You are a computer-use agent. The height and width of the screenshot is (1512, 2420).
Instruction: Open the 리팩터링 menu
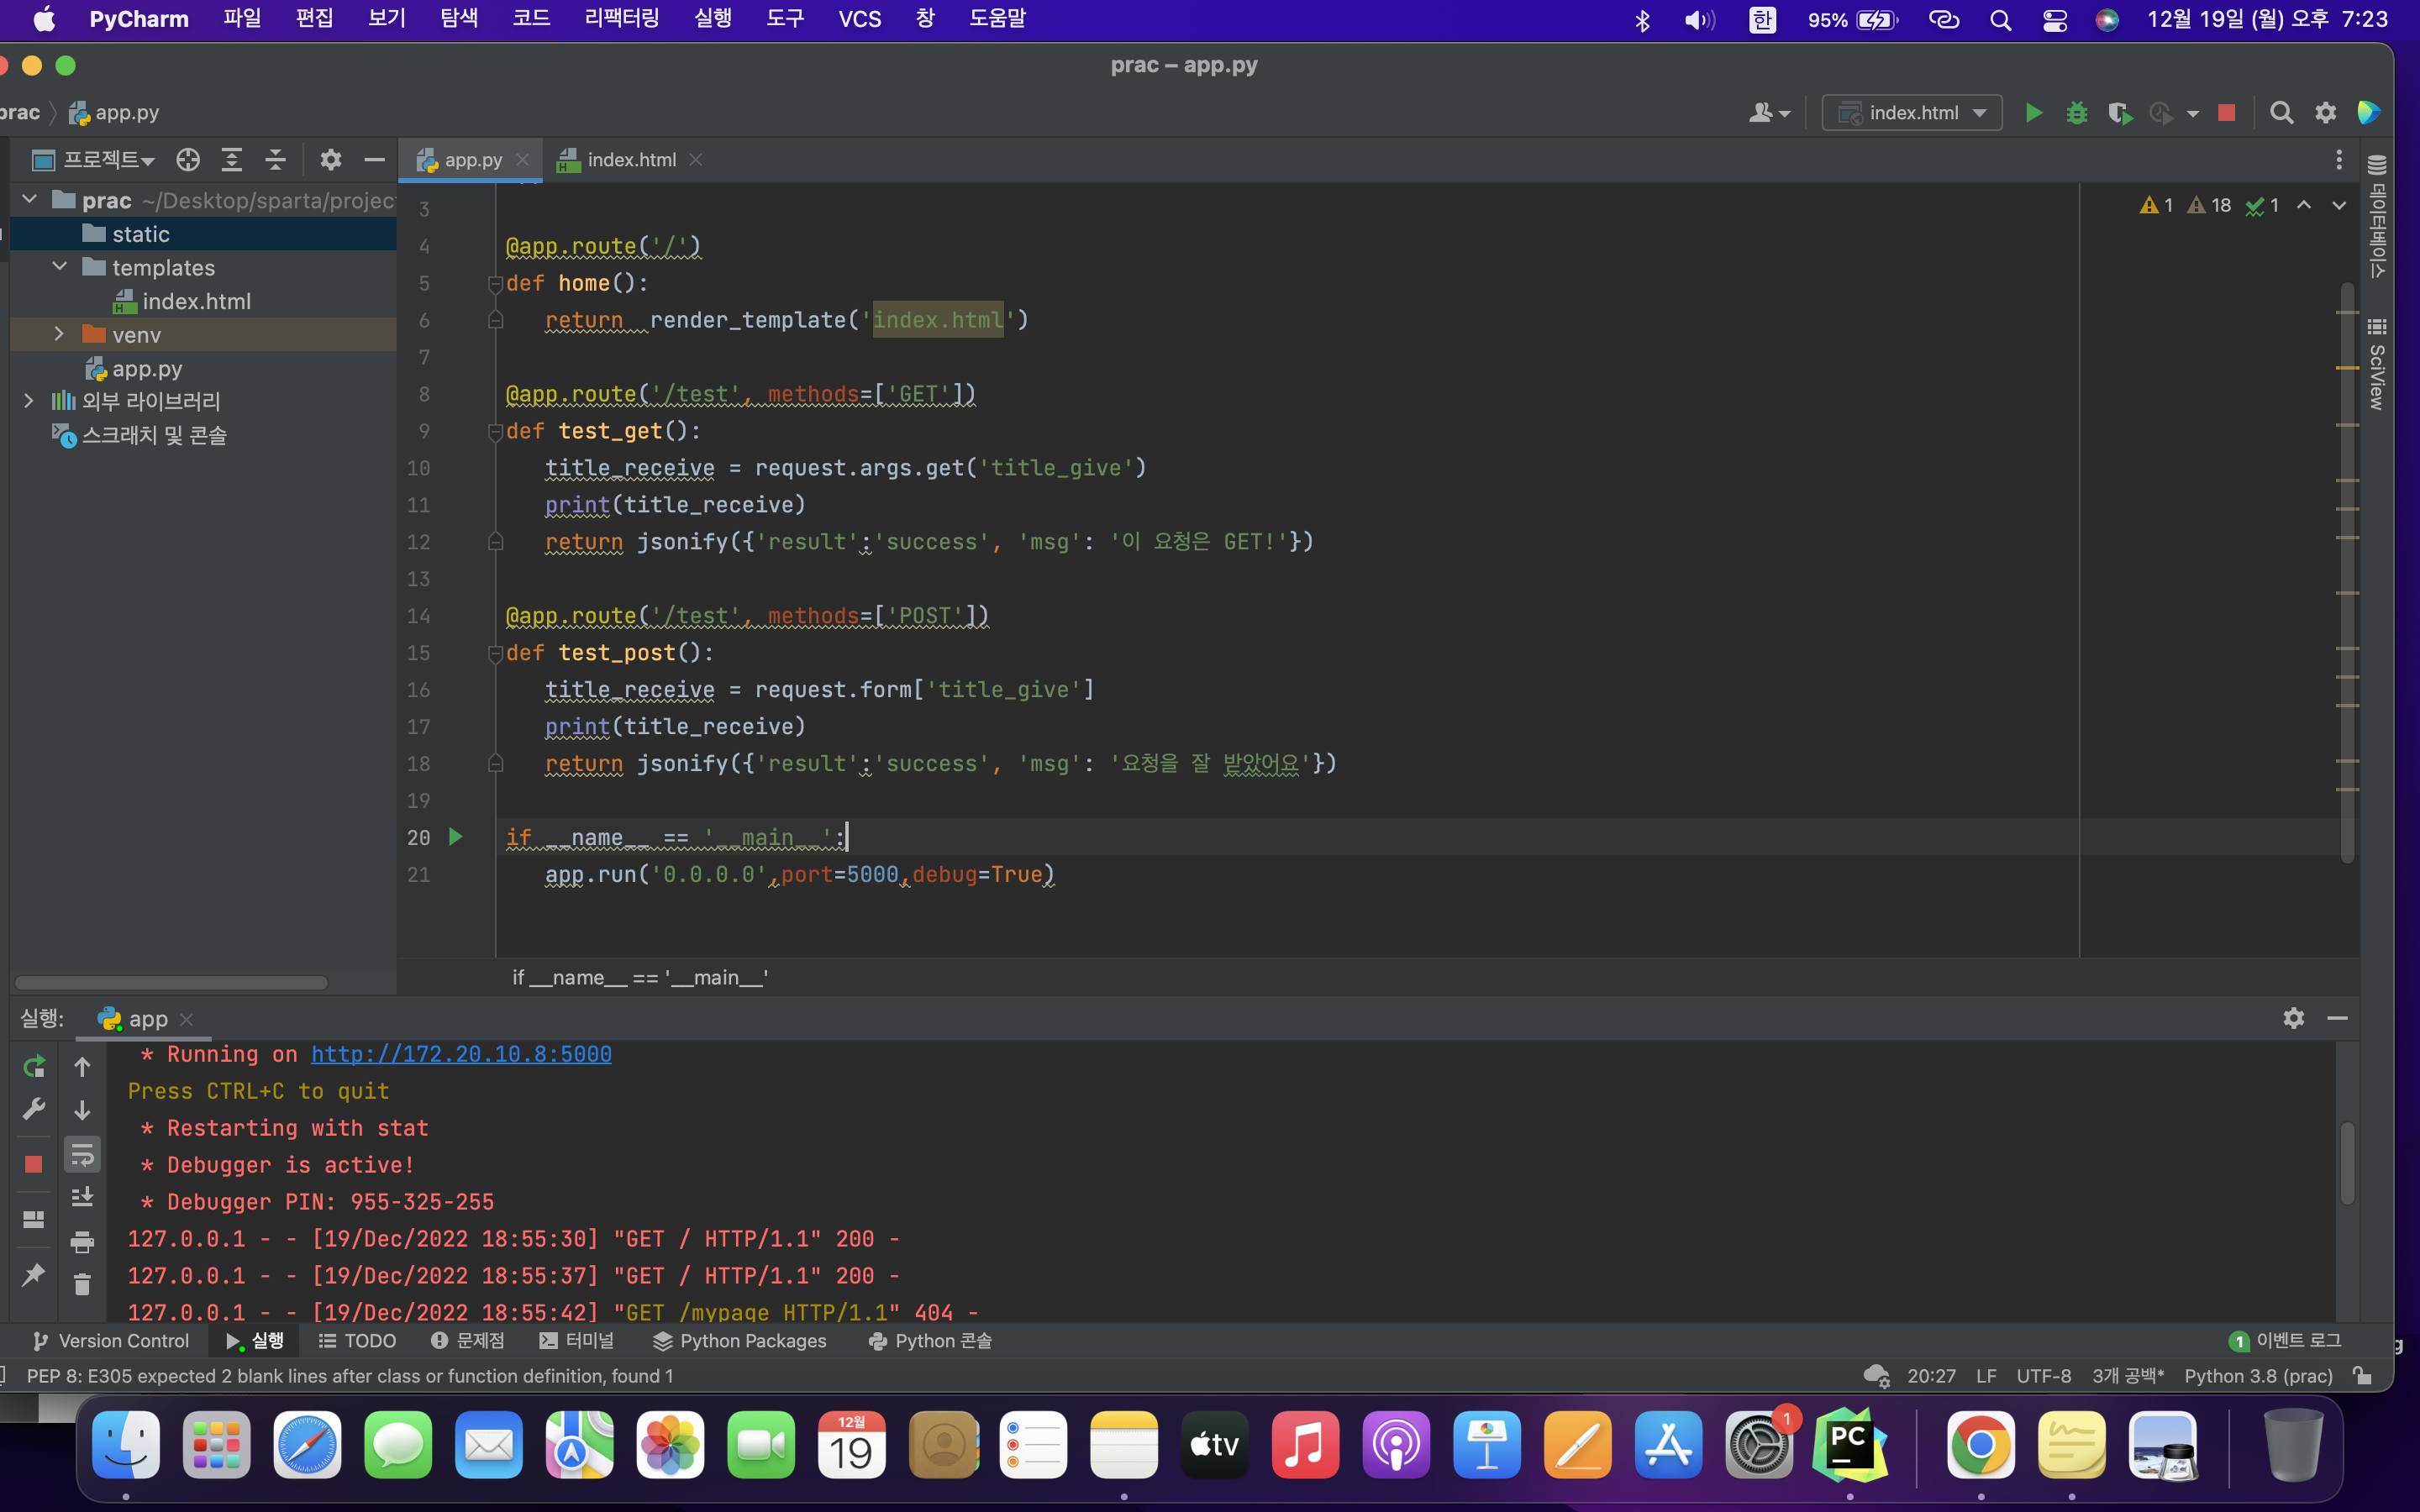pos(621,19)
